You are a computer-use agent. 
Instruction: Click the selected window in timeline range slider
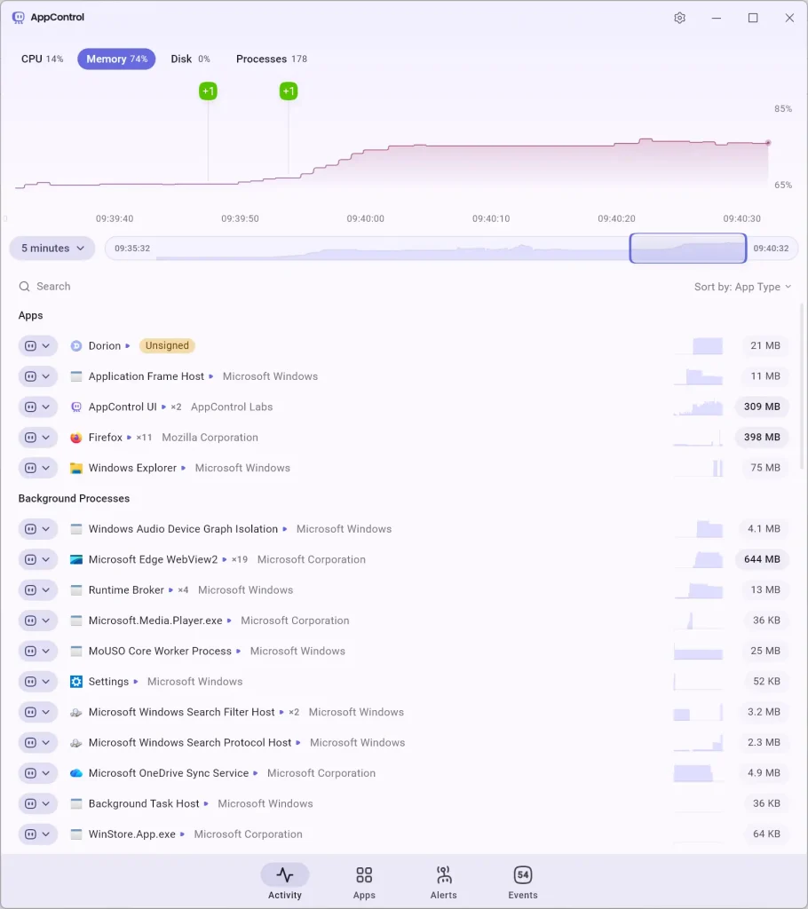tap(687, 249)
